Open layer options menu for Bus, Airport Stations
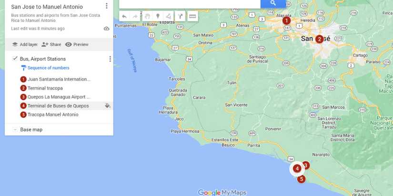Screen dimensions: 393x196 pos(110,59)
